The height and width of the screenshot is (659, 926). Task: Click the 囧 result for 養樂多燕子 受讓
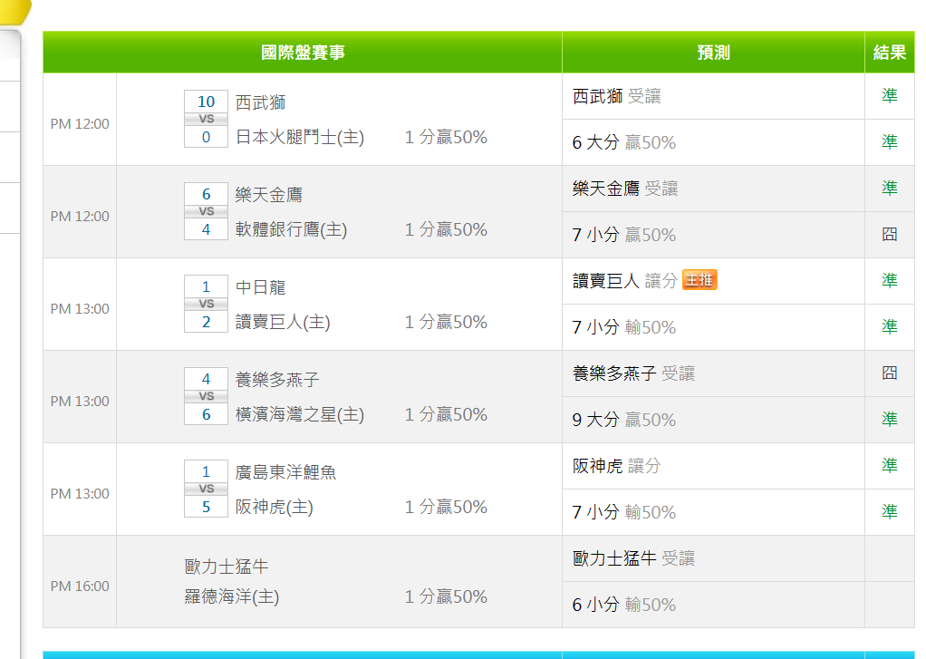(x=890, y=373)
